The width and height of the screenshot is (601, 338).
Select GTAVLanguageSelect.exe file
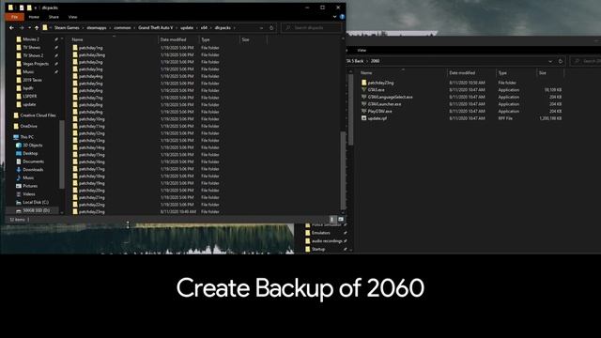[390, 97]
